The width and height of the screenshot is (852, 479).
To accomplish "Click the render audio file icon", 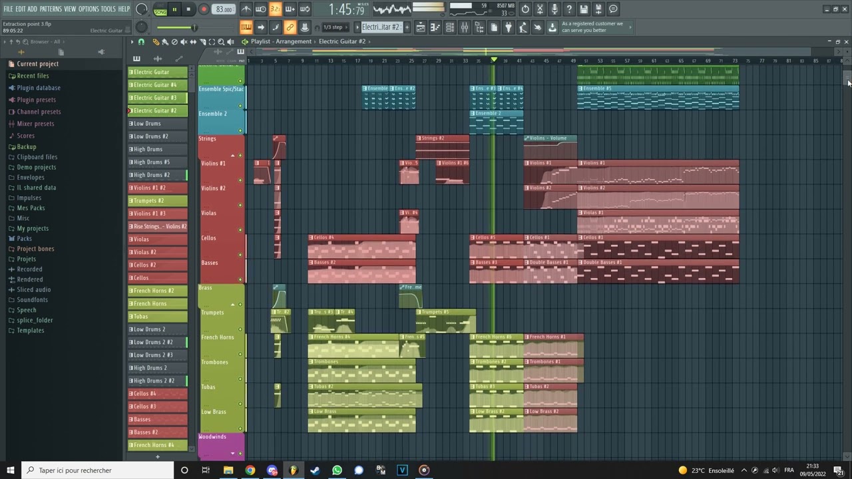I will [598, 9].
